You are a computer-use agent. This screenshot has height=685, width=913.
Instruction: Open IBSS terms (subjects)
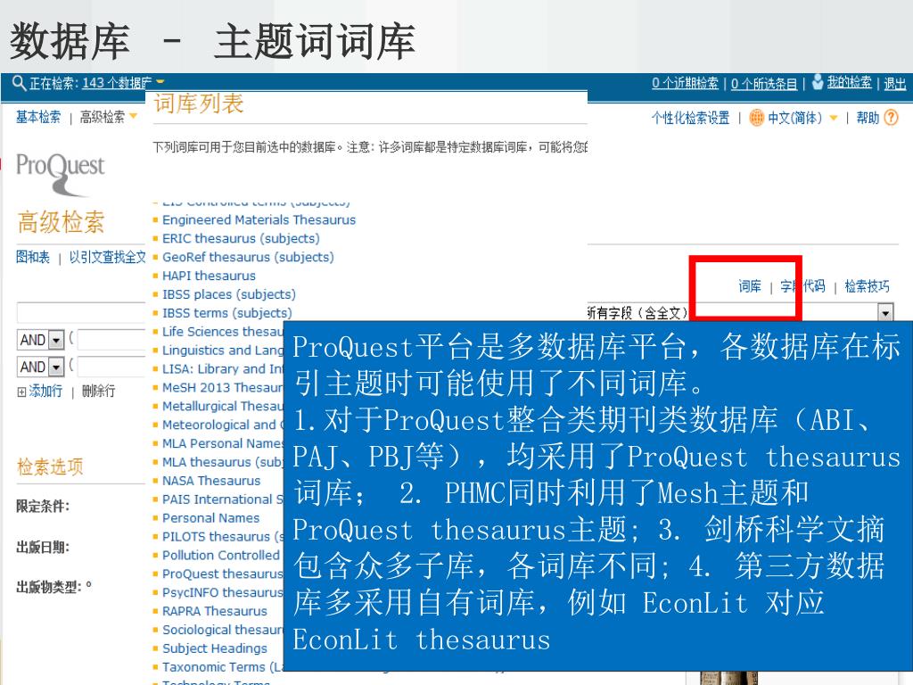[227, 313]
